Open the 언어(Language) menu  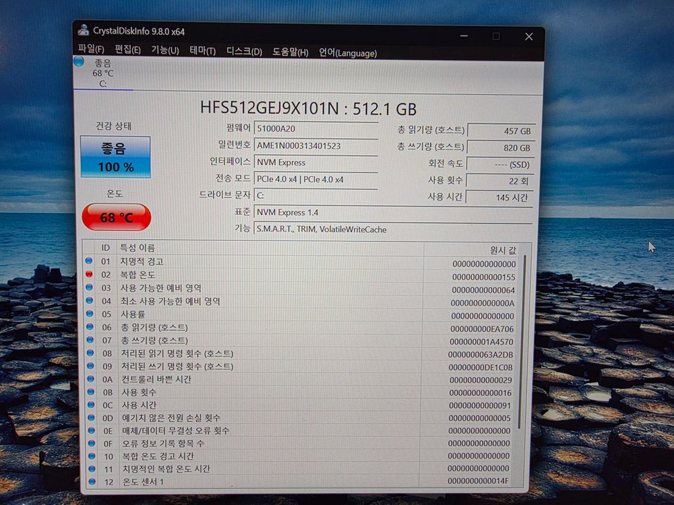[348, 53]
